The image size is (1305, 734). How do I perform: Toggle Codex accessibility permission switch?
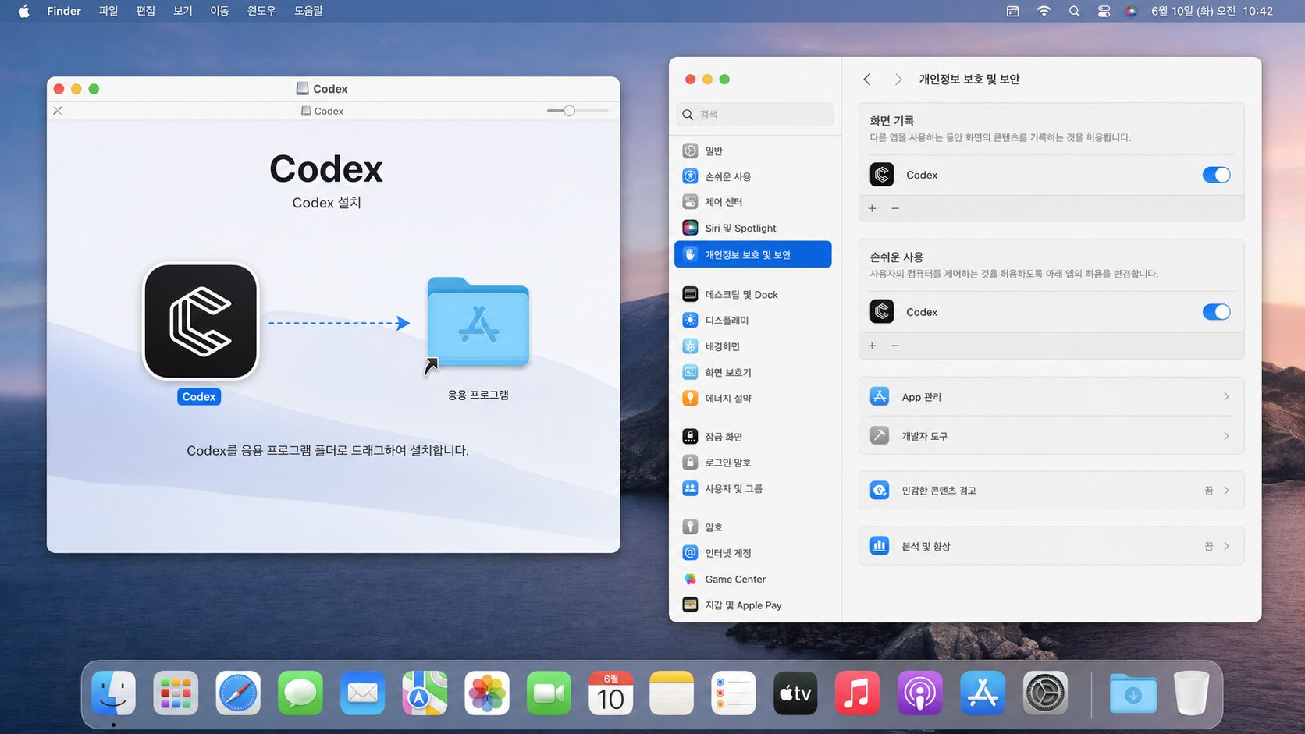click(1216, 312)
